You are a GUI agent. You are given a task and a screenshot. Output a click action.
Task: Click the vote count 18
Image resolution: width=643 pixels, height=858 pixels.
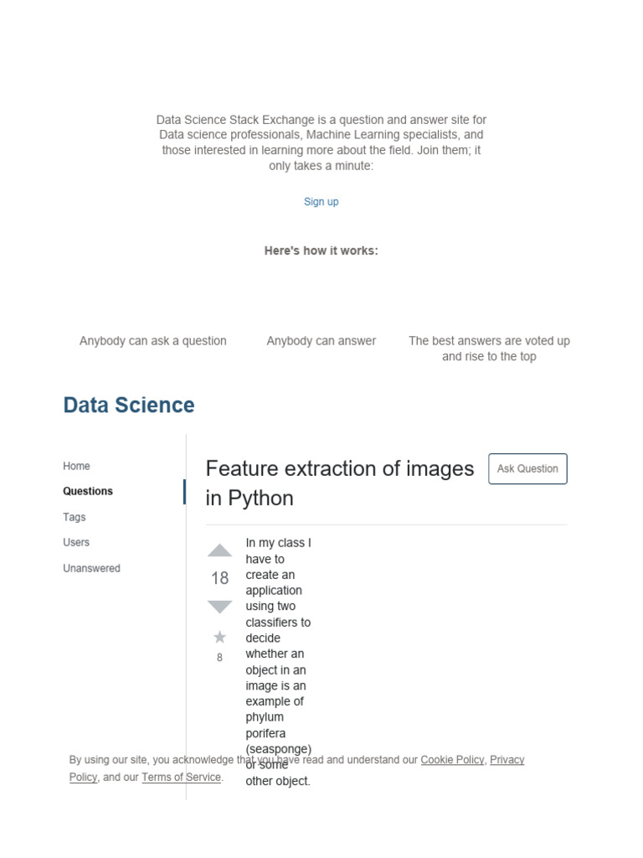point(219,578)
